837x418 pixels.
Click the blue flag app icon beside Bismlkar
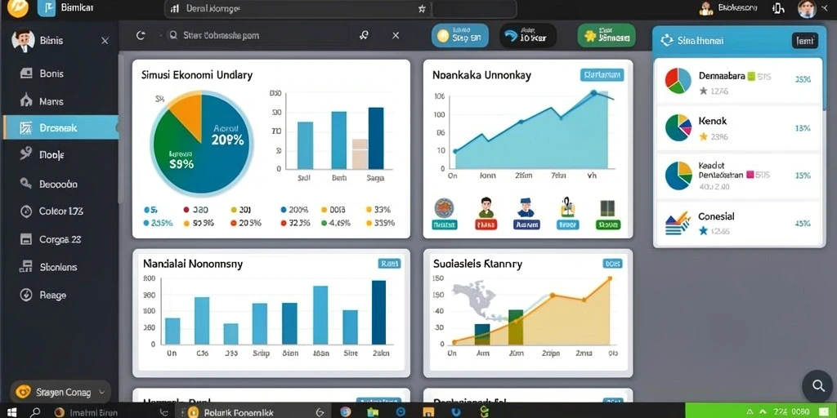tap(47, 8)
